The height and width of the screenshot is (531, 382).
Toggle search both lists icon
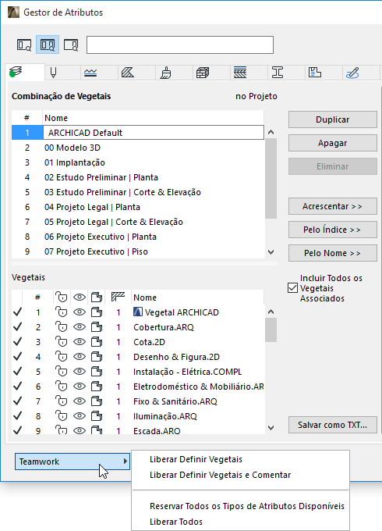click(48, 45)
